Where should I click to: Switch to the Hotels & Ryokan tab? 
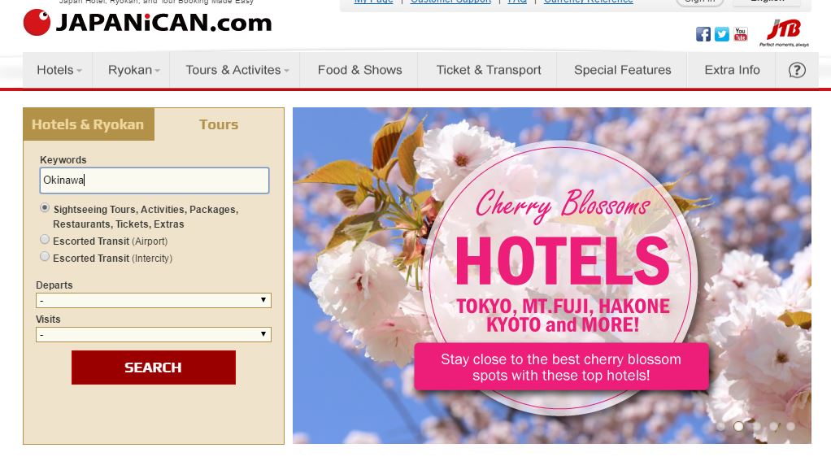(89, 124)
